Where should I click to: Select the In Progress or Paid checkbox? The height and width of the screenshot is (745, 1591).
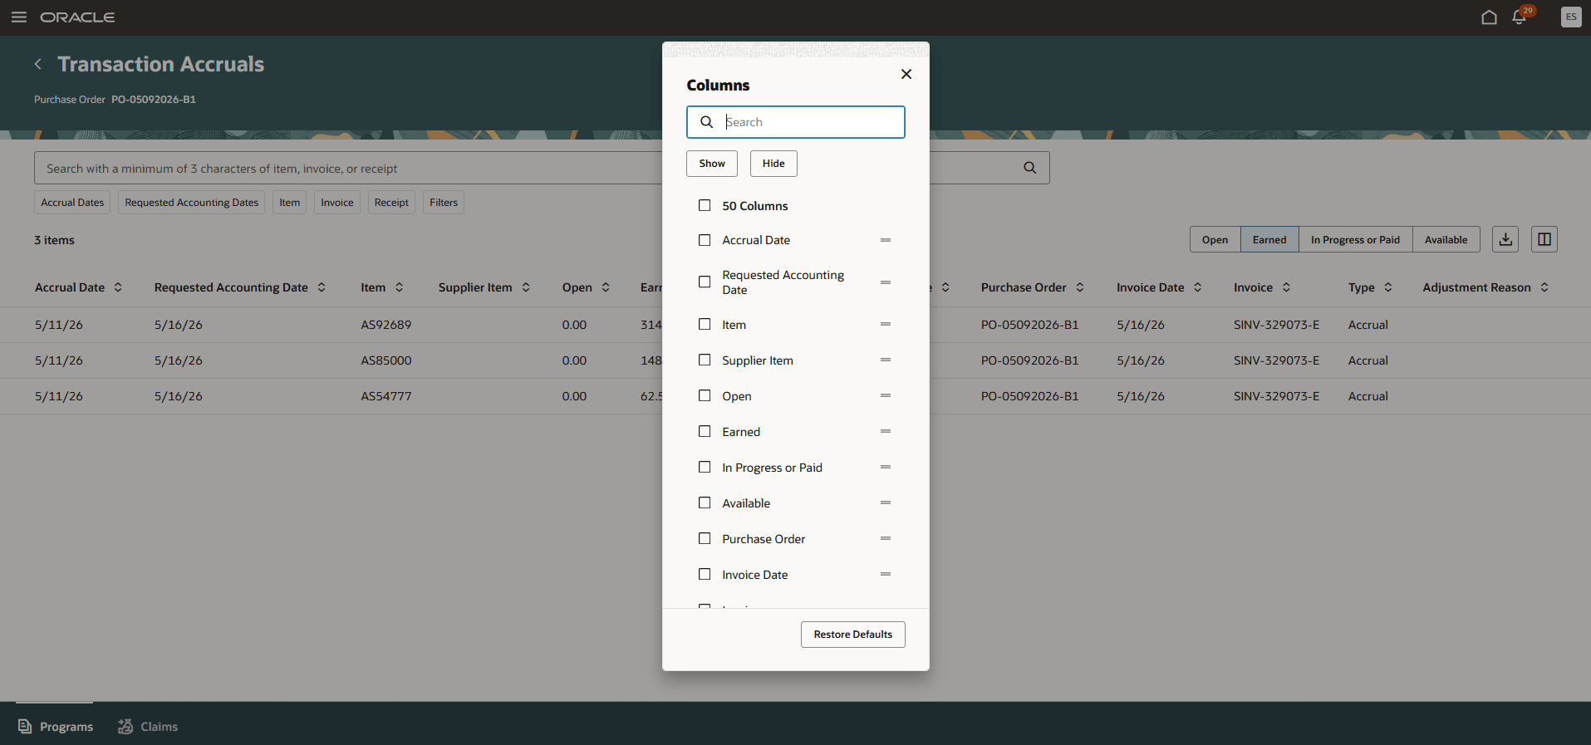click(705, 468)
